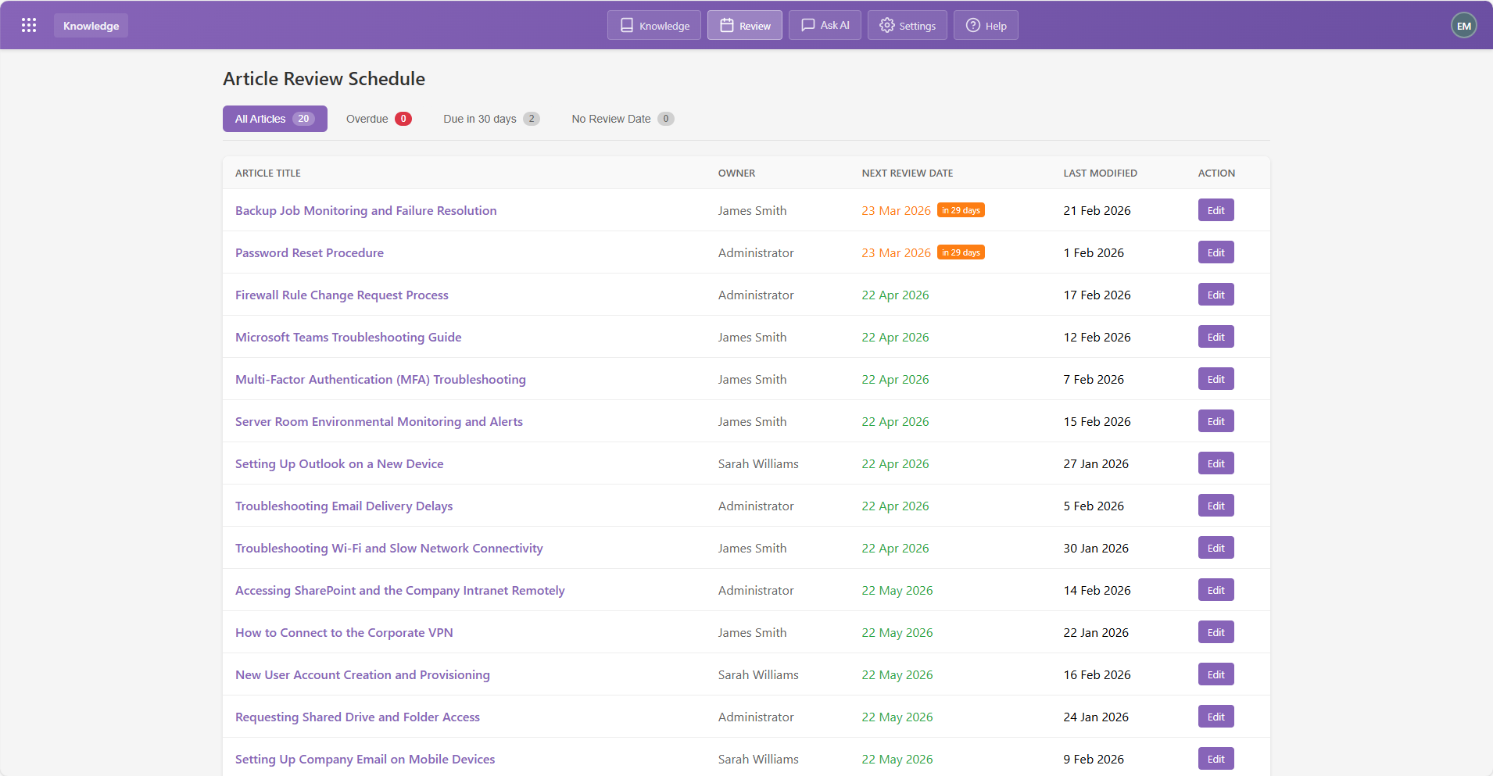The width and height of the screenshot is (1493, 776).
Task: Click the 'in 29 days' badge for Backup Job
Action: [961, 210]
